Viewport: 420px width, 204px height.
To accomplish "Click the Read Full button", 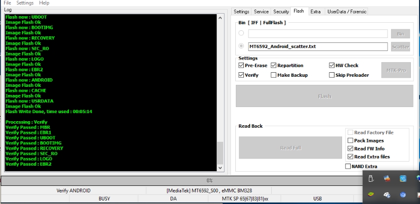I will coord(290,147).
